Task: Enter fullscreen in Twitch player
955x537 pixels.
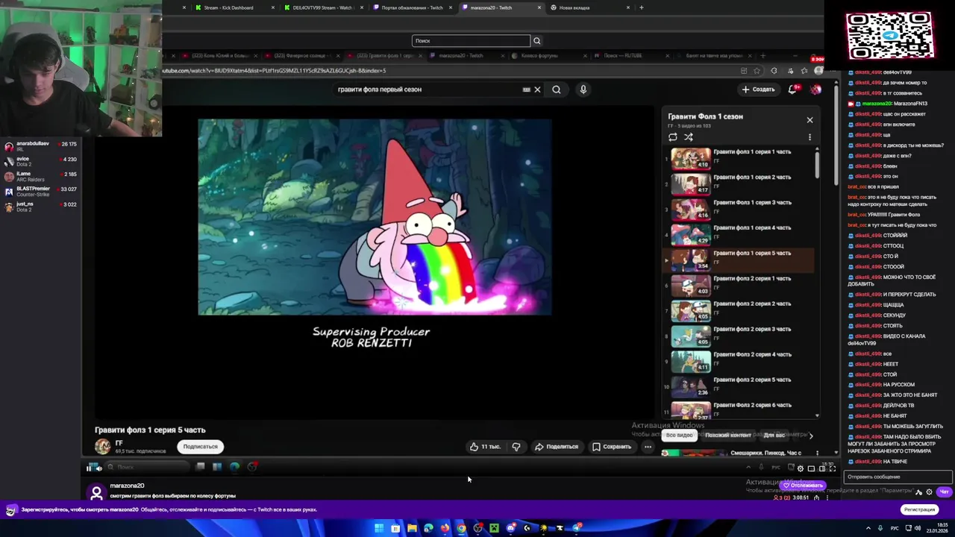Action: [832, 468]
